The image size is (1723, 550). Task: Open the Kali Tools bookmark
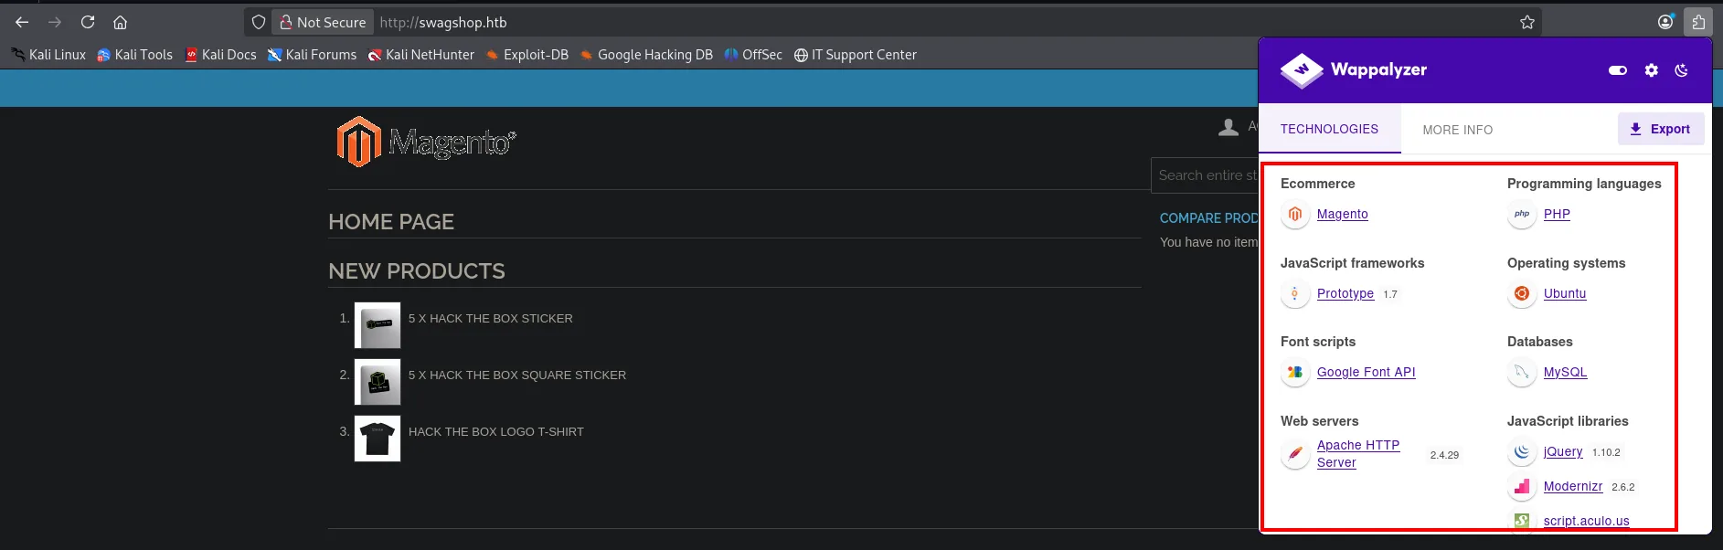tap(134, 55)
